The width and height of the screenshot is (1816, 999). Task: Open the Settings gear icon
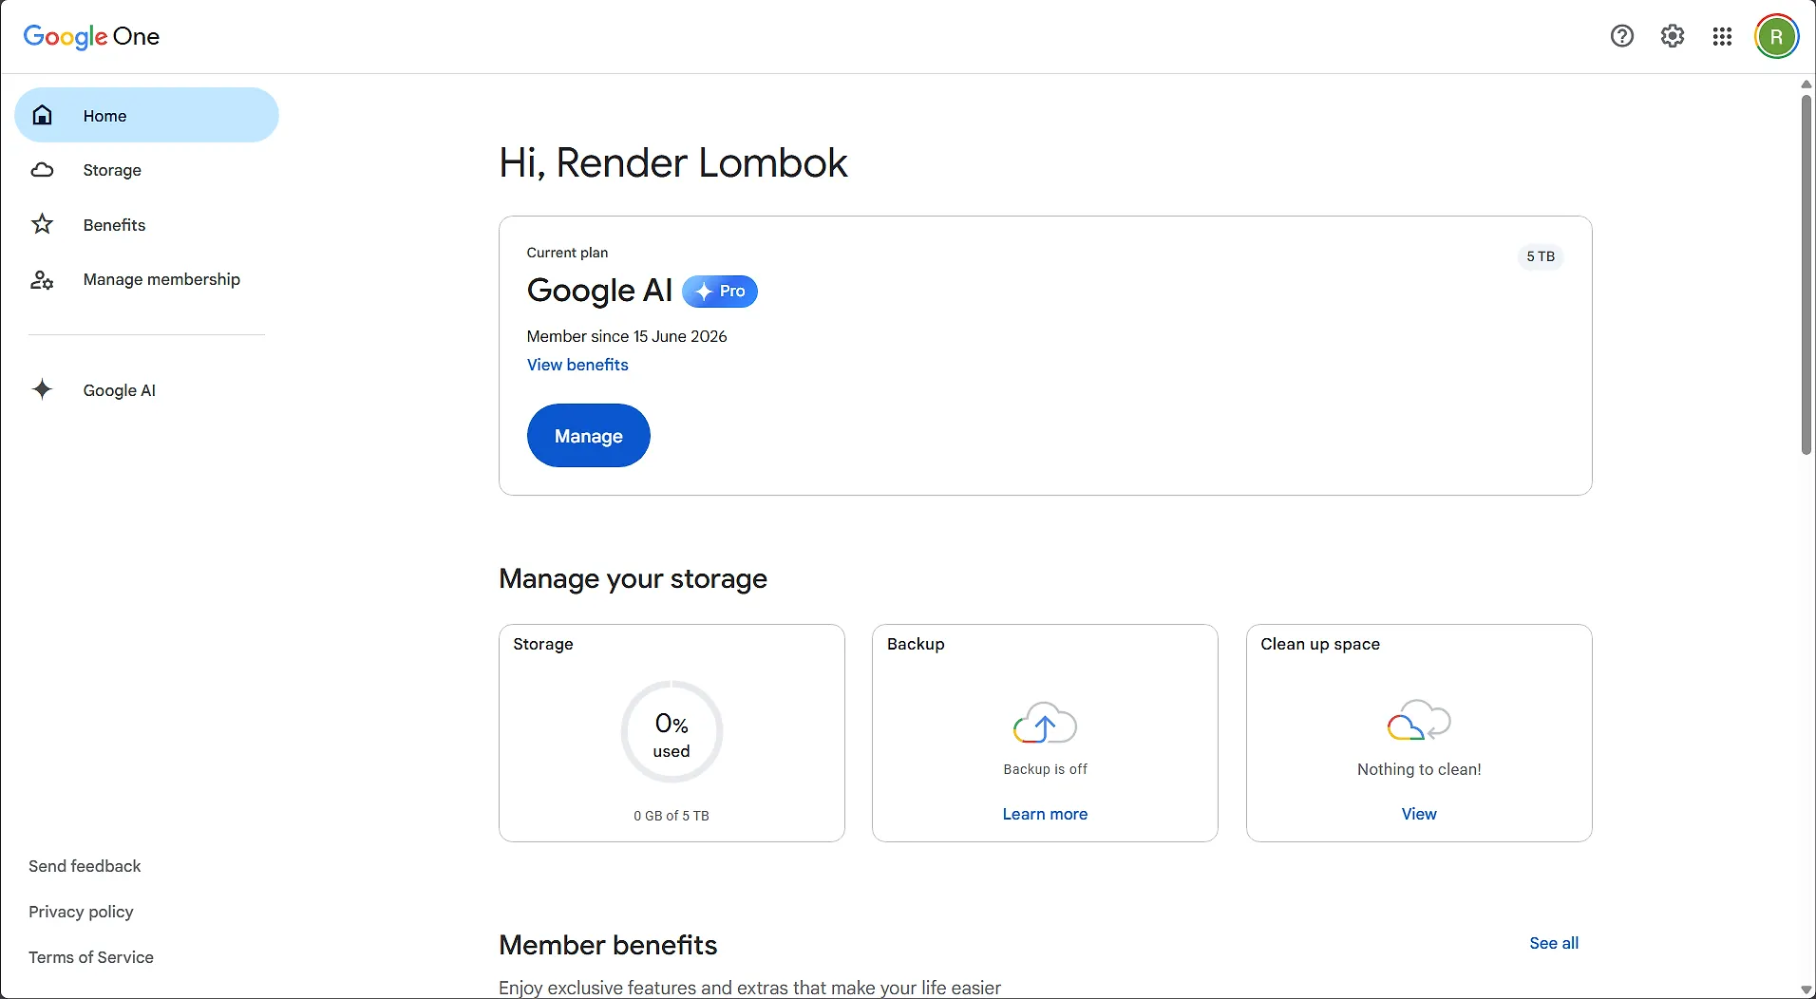click(x=1673, y=36)
